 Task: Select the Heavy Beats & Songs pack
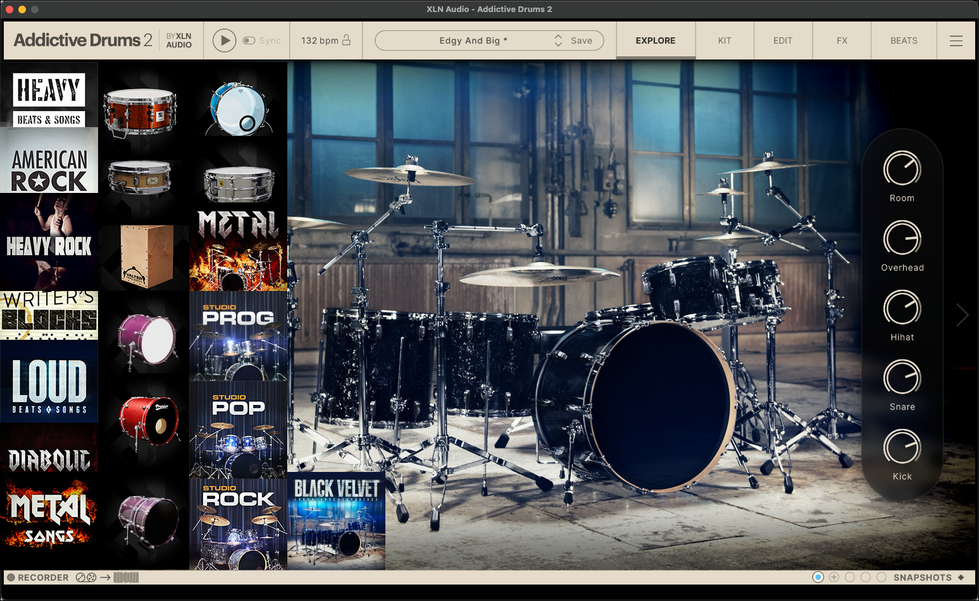click(49, 96)
